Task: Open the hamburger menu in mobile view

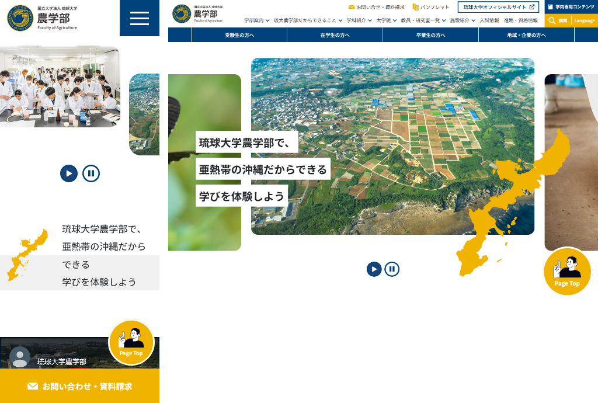Action: (x=140, y=18)
